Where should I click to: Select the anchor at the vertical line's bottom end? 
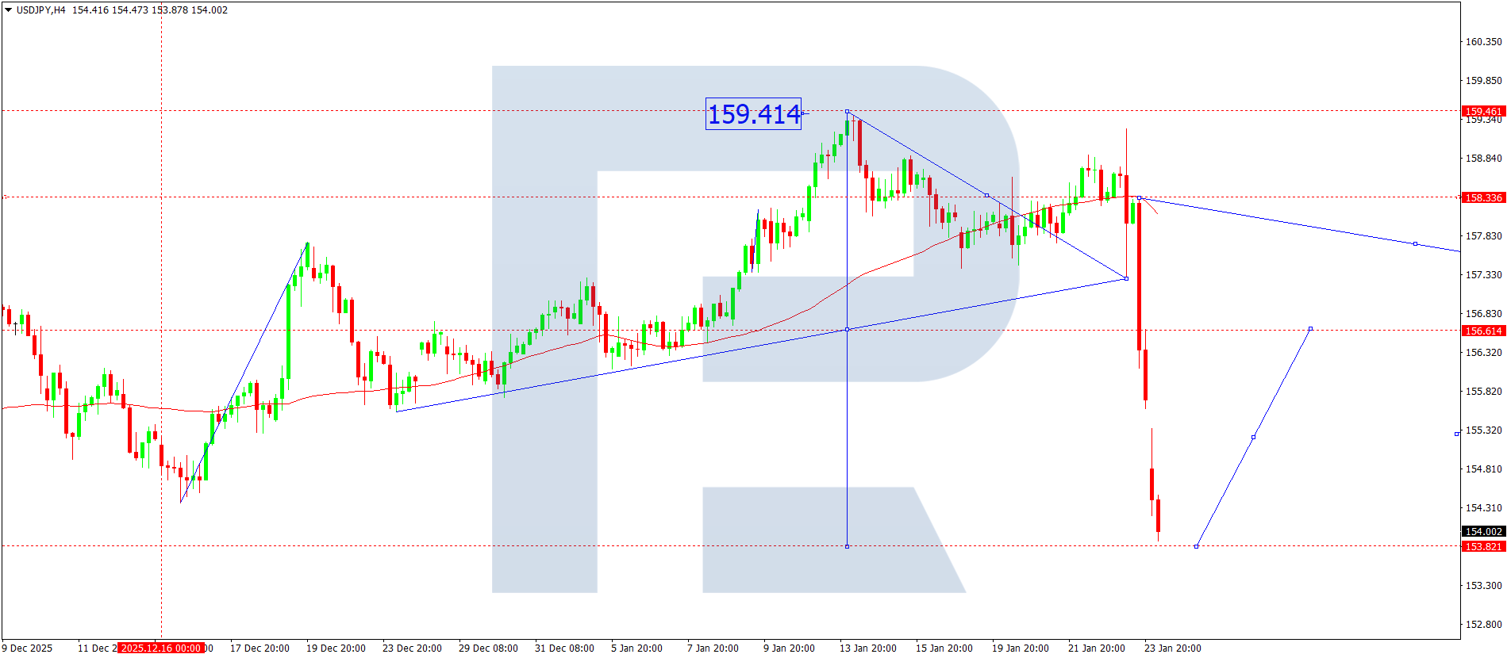click(848, 546)
